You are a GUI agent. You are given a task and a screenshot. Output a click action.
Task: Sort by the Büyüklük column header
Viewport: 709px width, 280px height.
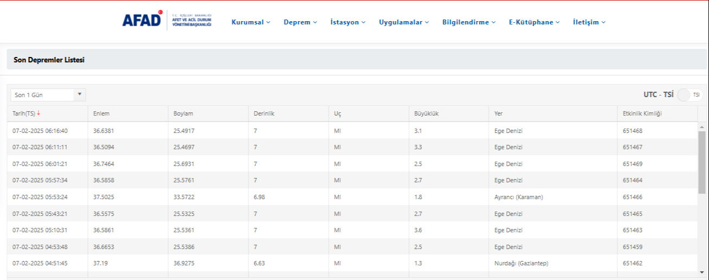[x=426, y=113]
